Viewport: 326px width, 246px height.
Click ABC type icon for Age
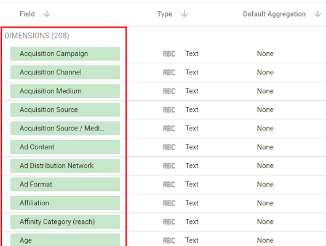pos(169,240)
